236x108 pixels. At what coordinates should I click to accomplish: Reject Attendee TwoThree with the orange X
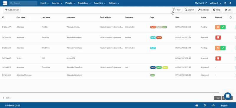pos(218,48)
